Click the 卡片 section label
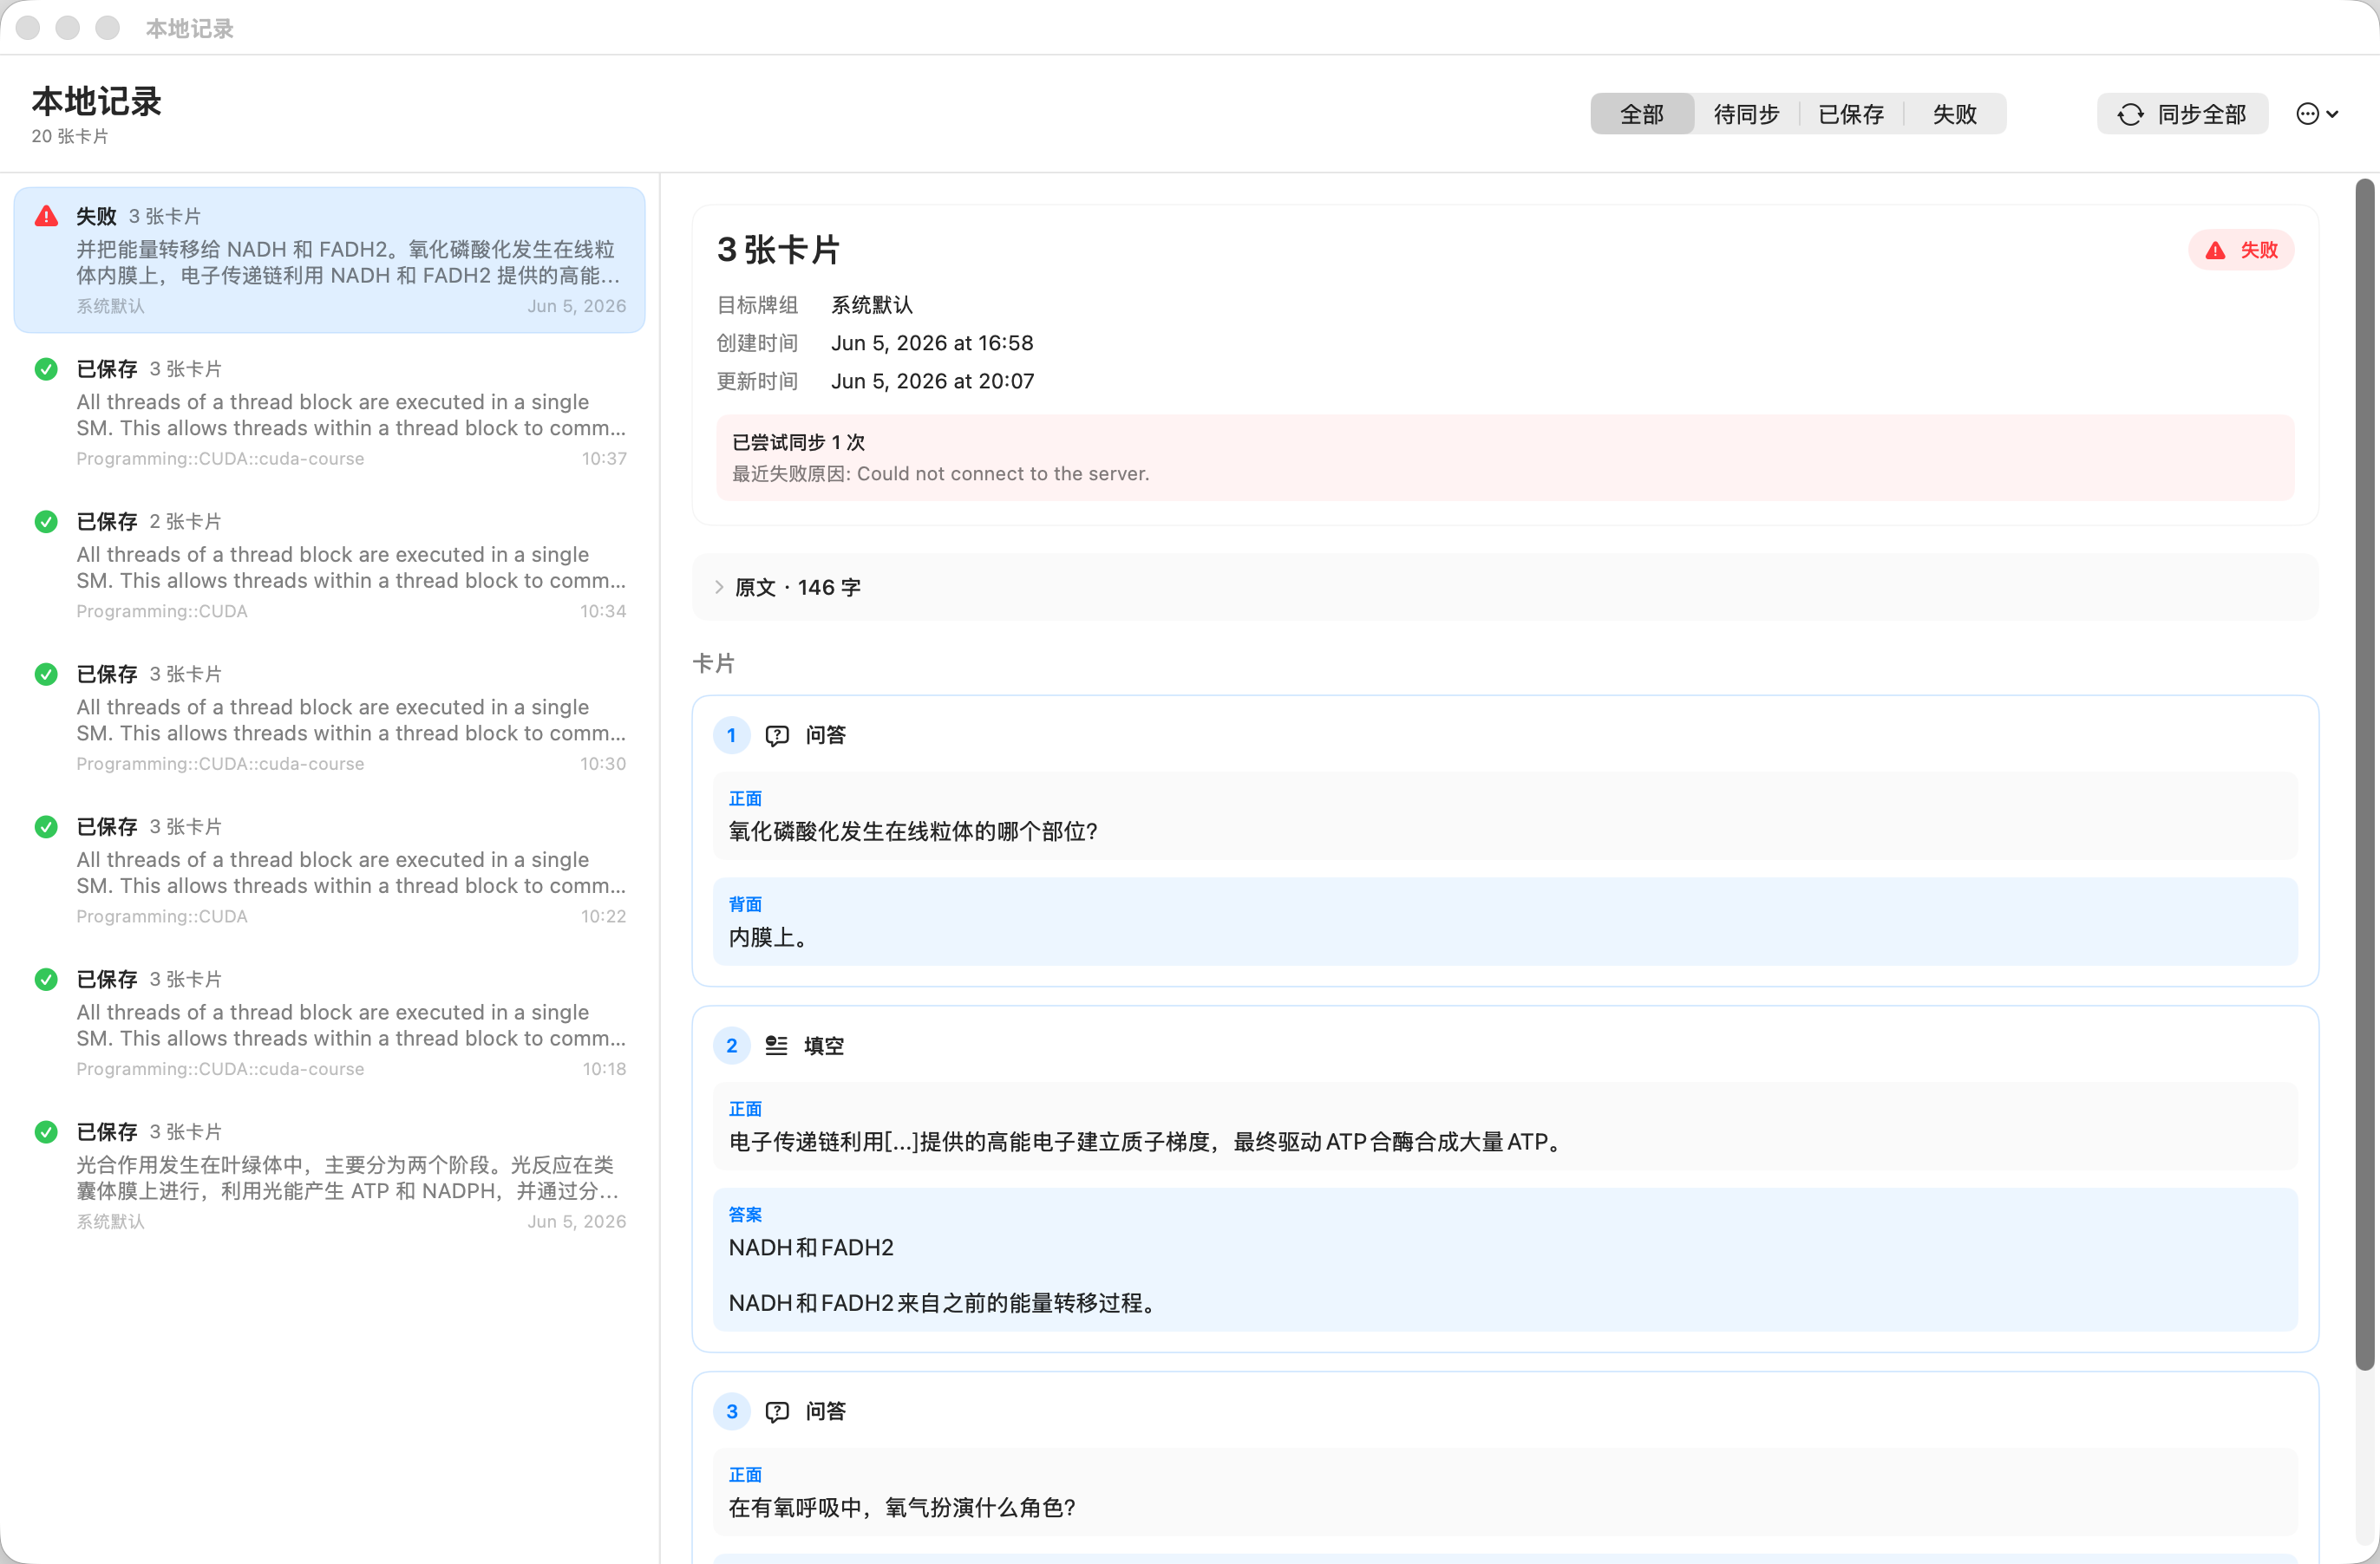 (x=713, y=663)
